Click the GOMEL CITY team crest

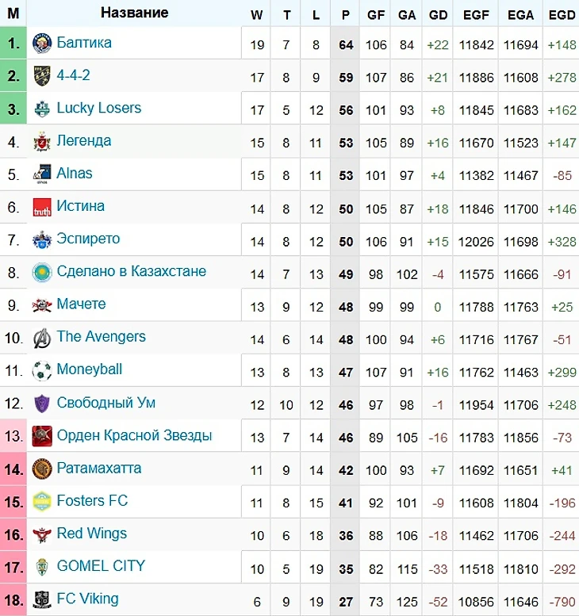pyautogui.click(x=41, y=567)
